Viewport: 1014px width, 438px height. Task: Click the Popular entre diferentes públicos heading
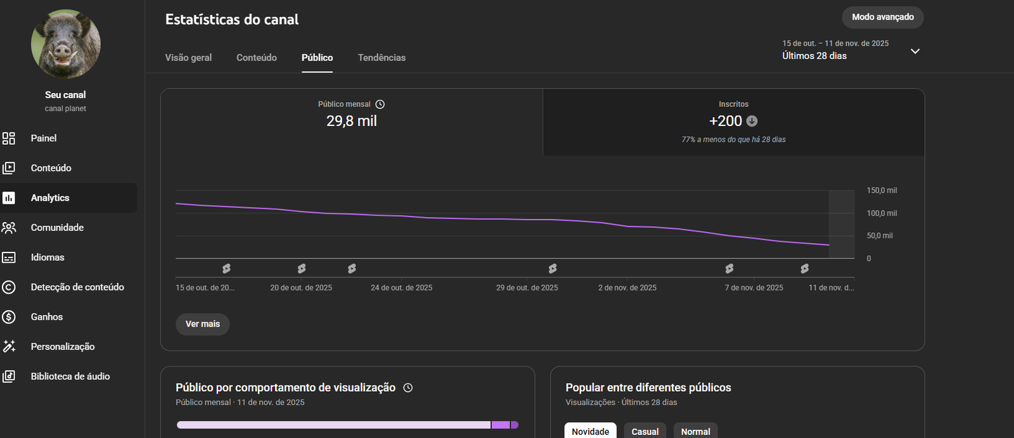(x=648, y=387)
